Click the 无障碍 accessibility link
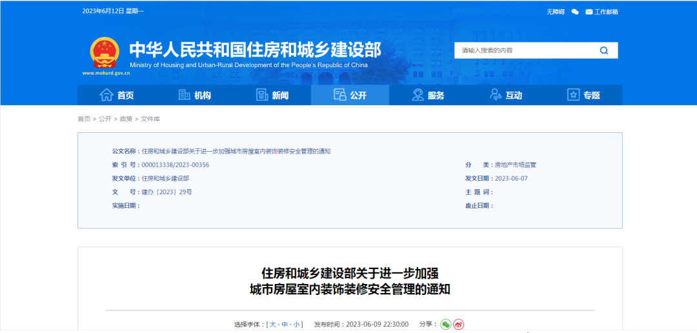Viewport: 697px width, 333px height. tap(556, 12)
